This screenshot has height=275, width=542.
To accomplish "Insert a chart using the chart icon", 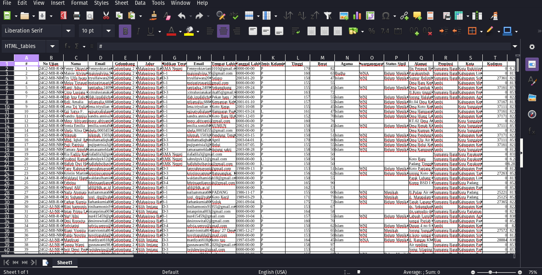I will click(357, 16).
